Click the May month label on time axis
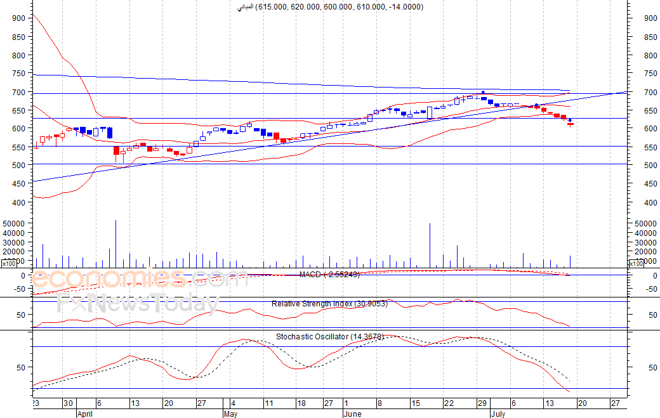 point(230,413)
